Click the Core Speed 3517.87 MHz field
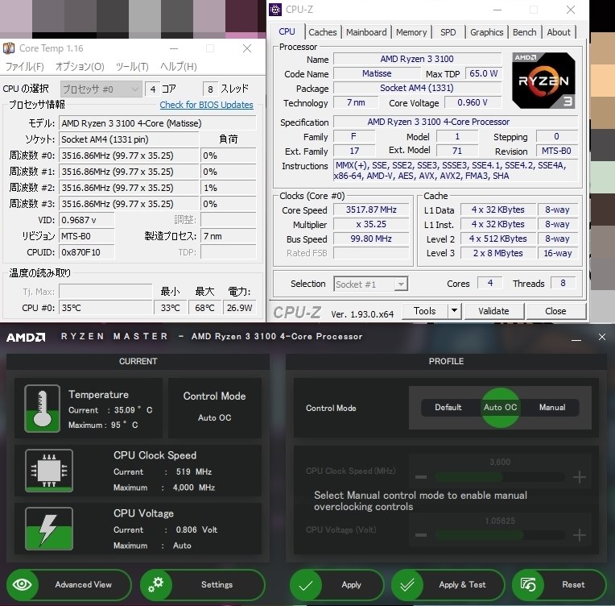The image size is (615, 606). pos(371,210)
